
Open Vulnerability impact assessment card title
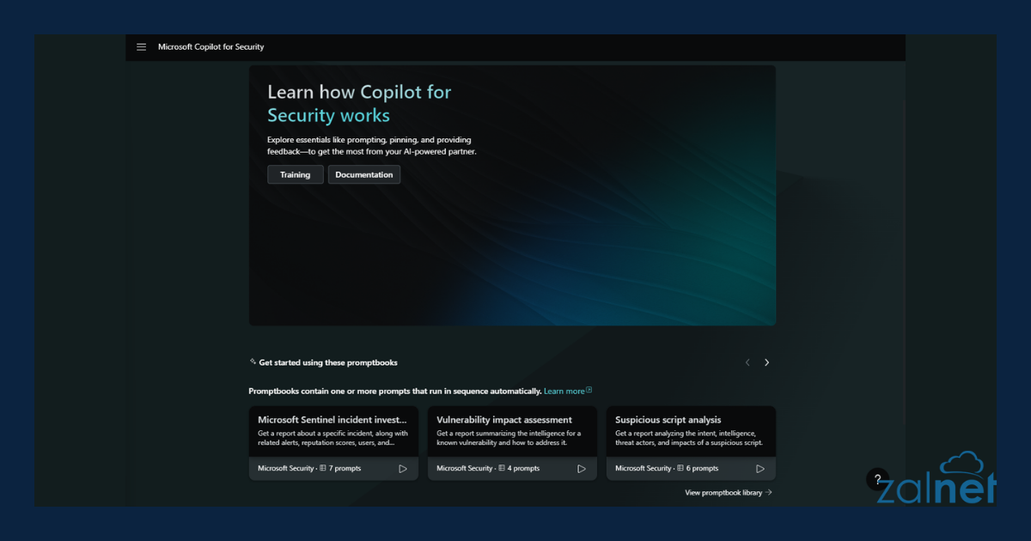pos(504,420)
